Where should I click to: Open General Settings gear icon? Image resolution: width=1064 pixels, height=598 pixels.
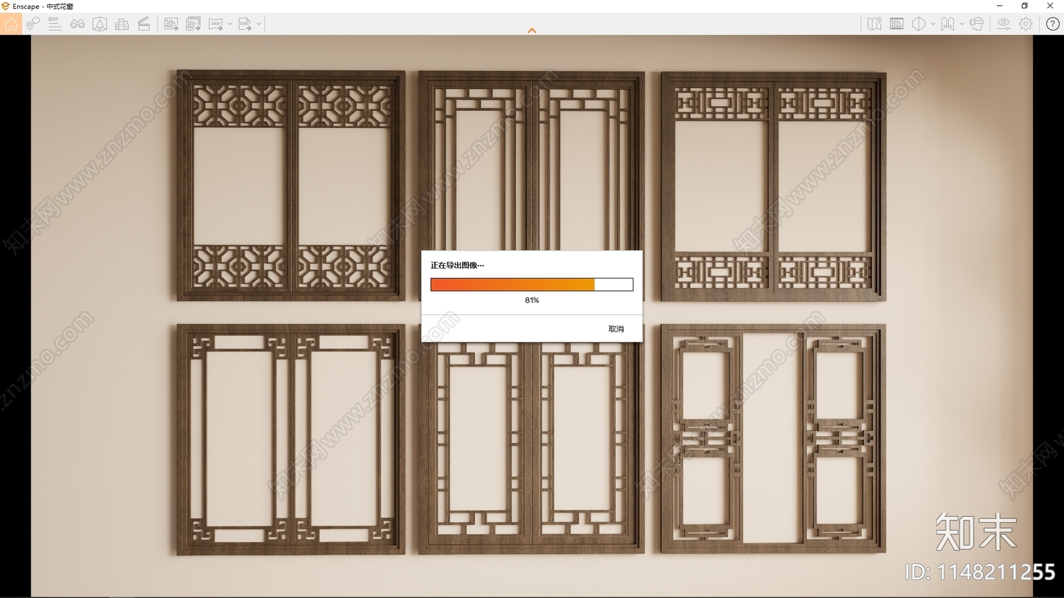coord(1026,25)
